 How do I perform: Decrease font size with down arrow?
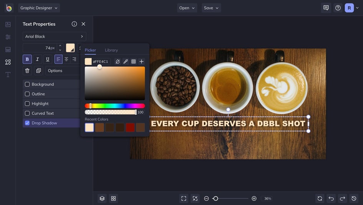60,50
